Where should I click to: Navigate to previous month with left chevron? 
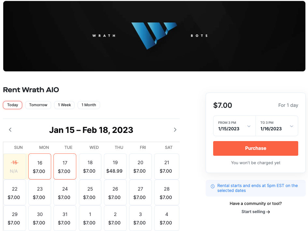pyautogui.click(x=10, y=129)
